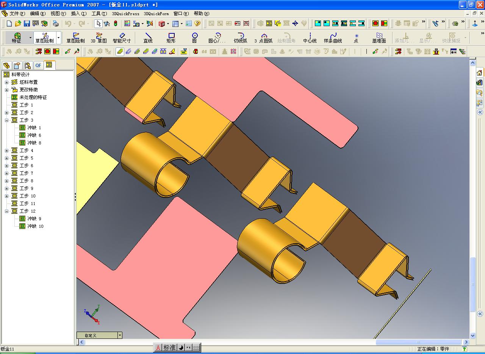Collapse the 工步 3 node
This screenshot has height=354, width=485.
[6, 120]
